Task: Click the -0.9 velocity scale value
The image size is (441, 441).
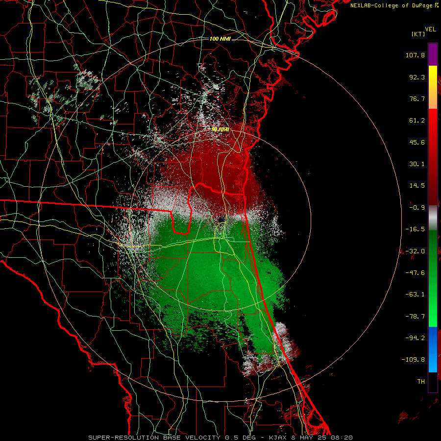Action: (x=417, y=208)
